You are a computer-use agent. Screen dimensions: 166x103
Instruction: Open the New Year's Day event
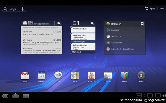click(83, 29)
